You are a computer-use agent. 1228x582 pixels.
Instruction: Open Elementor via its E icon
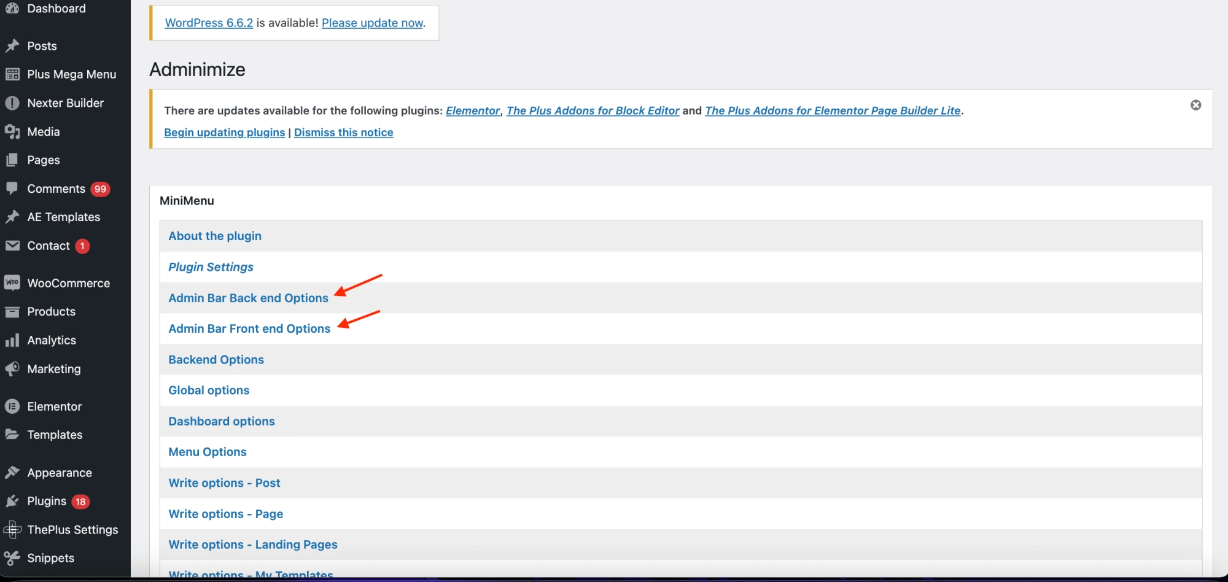point(13,406)
